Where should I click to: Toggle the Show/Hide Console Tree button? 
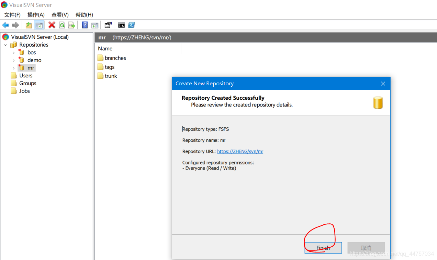tap(39, 25)
